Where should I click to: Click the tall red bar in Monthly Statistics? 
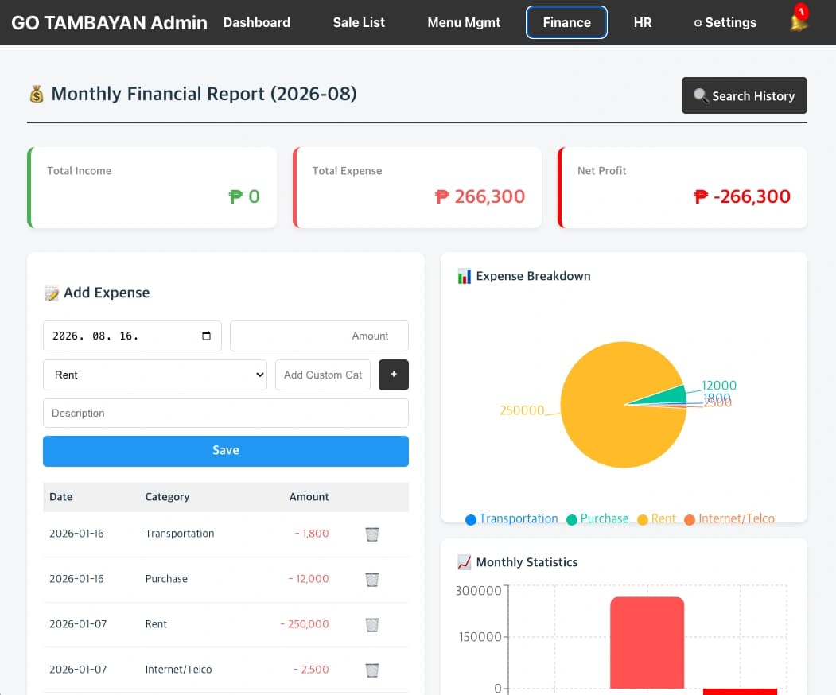tap(647, 643)
